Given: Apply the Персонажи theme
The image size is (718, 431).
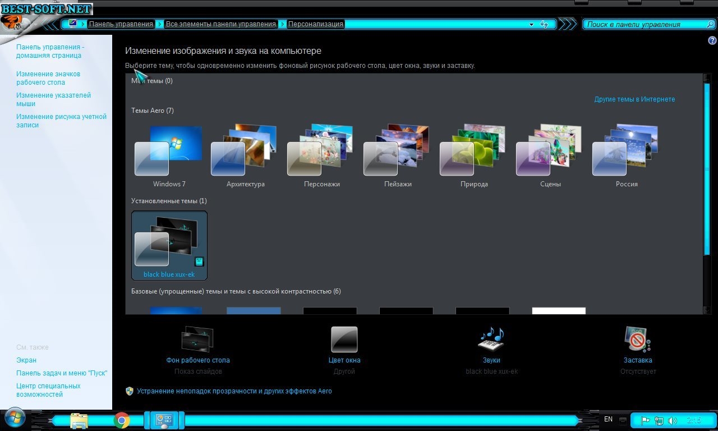Looking at the screenshot, I should click(x=321, y=155).
